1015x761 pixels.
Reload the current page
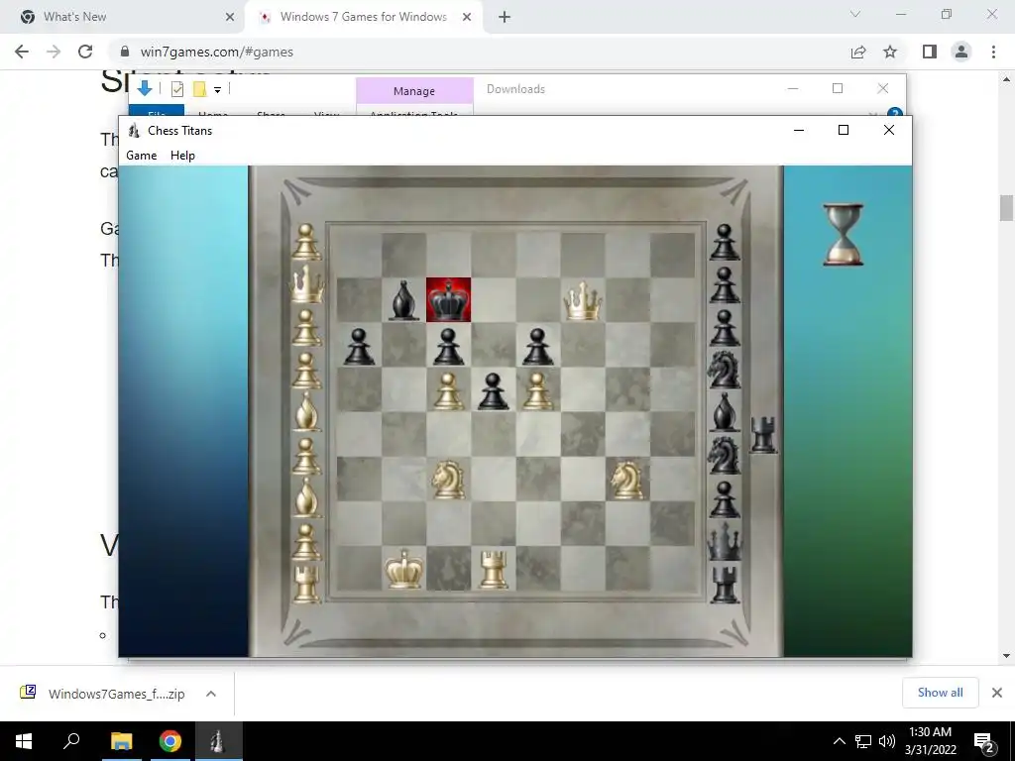85,52
